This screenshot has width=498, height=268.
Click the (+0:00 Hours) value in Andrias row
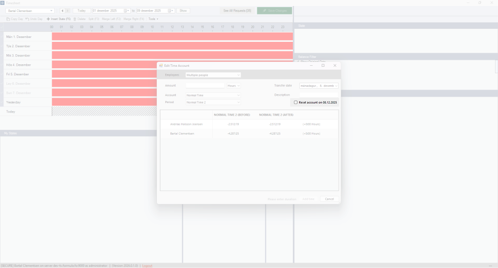pos(311,124)
